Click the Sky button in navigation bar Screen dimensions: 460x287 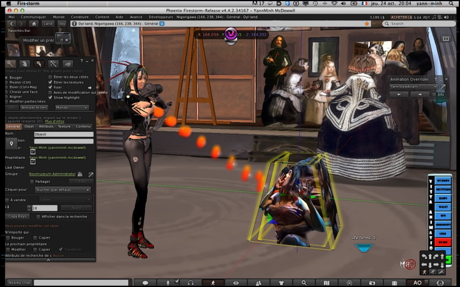tap(62, 24)
